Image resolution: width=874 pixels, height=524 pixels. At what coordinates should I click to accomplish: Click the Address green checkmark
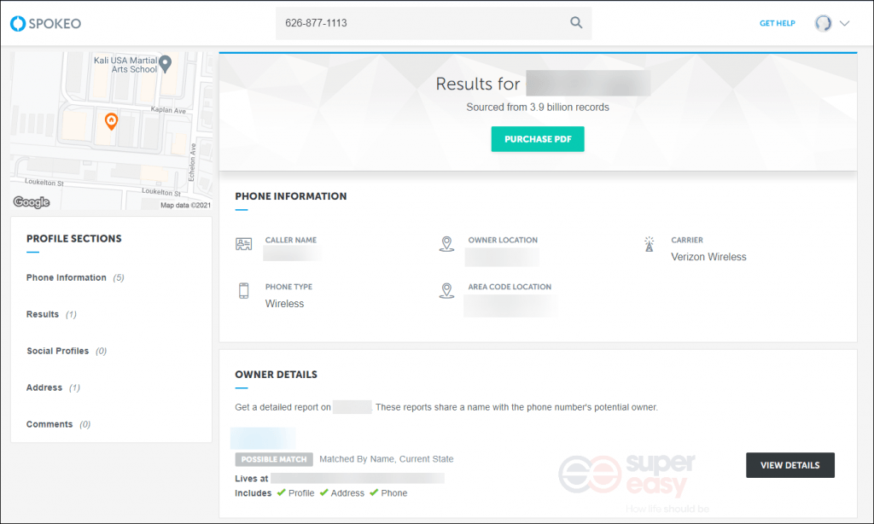point(323,492)
